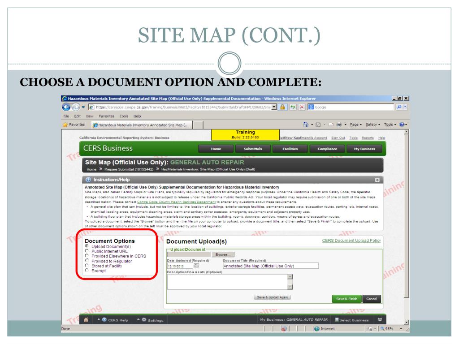Open the View menu

(90, 116)
